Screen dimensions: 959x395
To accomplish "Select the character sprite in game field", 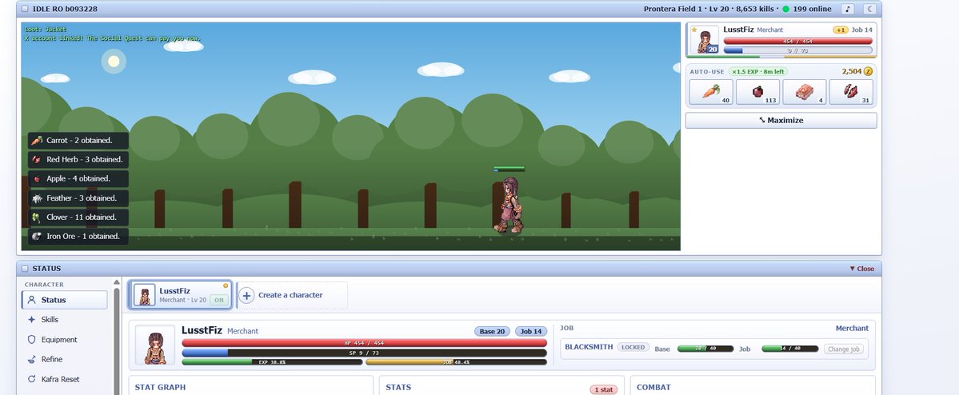I will [509, 205].
